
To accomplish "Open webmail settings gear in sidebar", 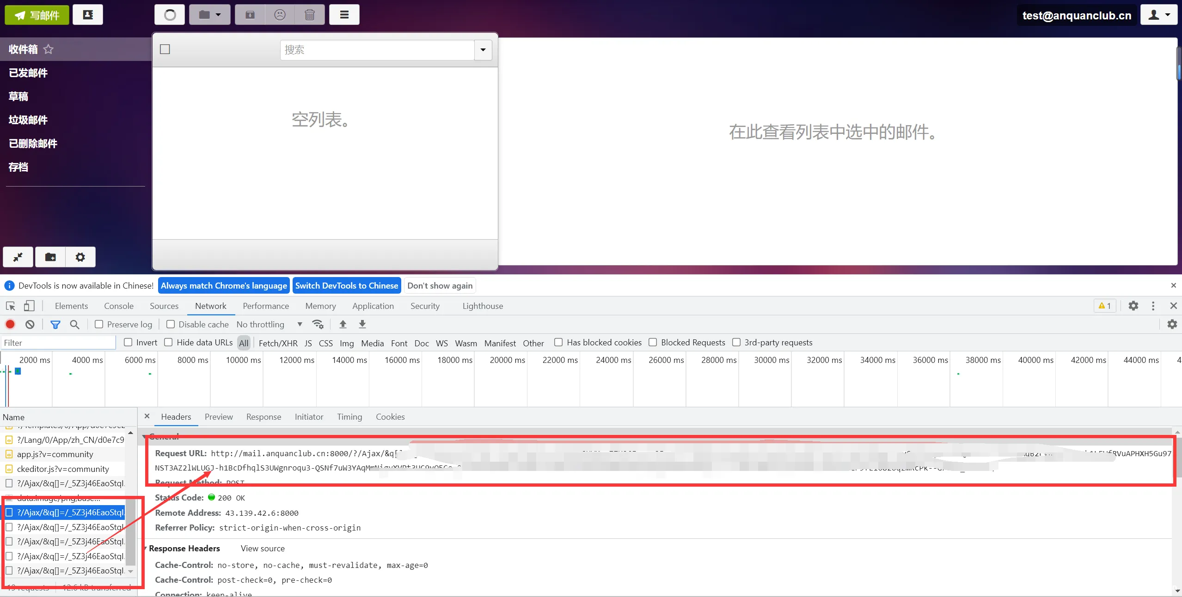I will coord(80,257).
